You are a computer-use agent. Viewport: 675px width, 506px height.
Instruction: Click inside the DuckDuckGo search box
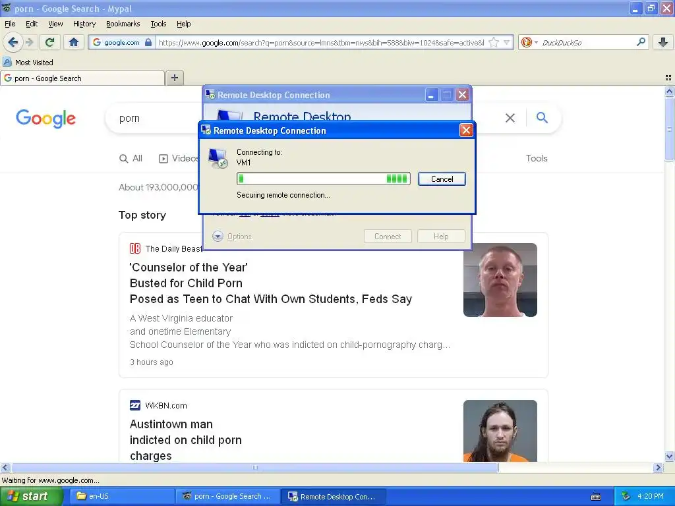[587, 43]
